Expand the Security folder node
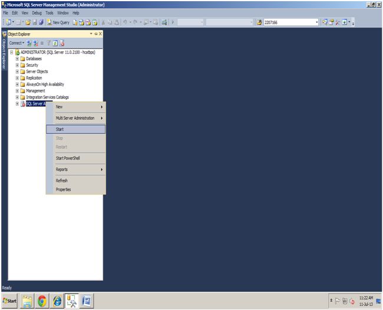Image resolution: width=383 pixels, height=310 pixels. (17, 65)
